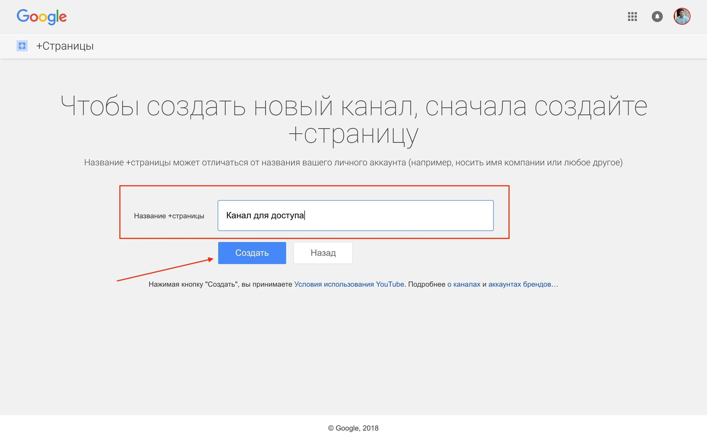Click the +Страницы header title
This screenshot has height=441, width=707.
[x=65, y=46]
